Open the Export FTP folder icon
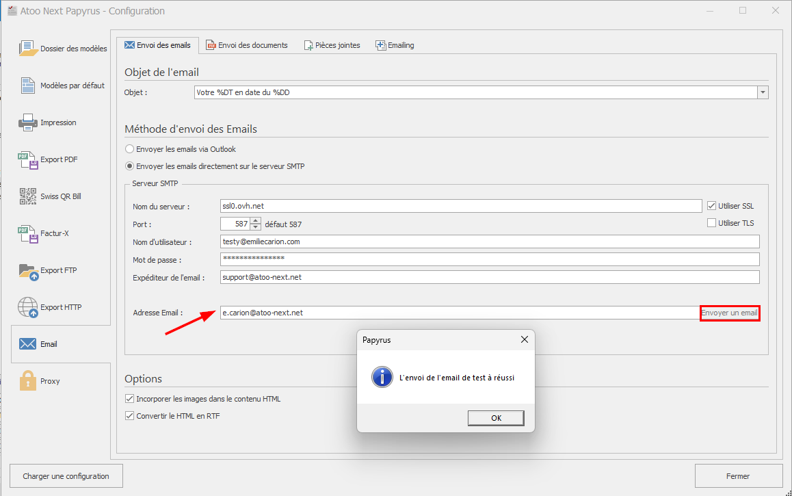Screen dimensions: 792x496 28,270
